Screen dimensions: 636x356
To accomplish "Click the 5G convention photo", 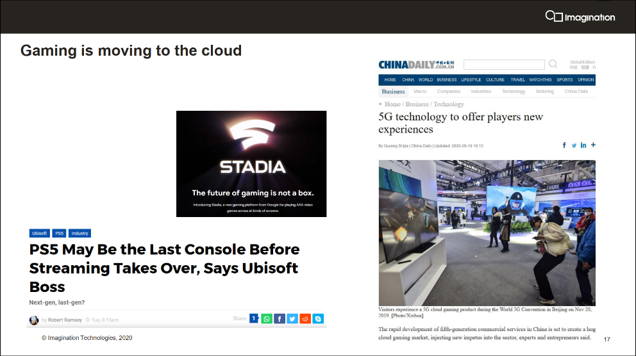I will click(x=487, y=233).
